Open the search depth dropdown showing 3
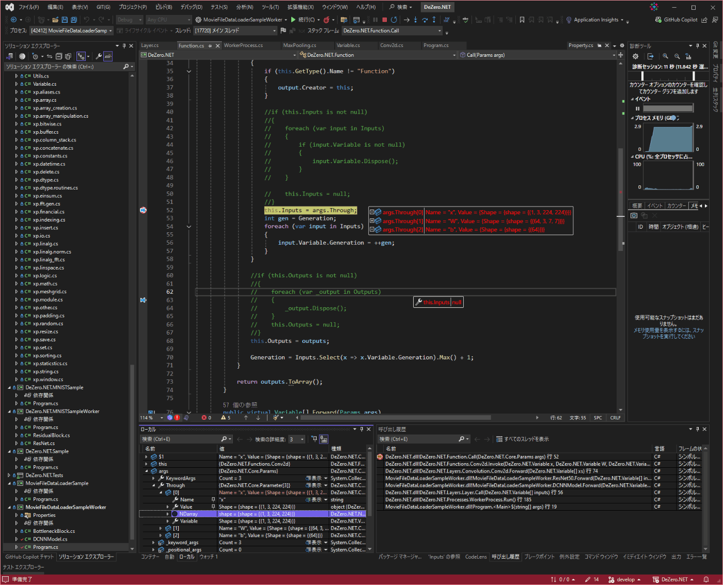723x585 pixels. tap(297, 439)
